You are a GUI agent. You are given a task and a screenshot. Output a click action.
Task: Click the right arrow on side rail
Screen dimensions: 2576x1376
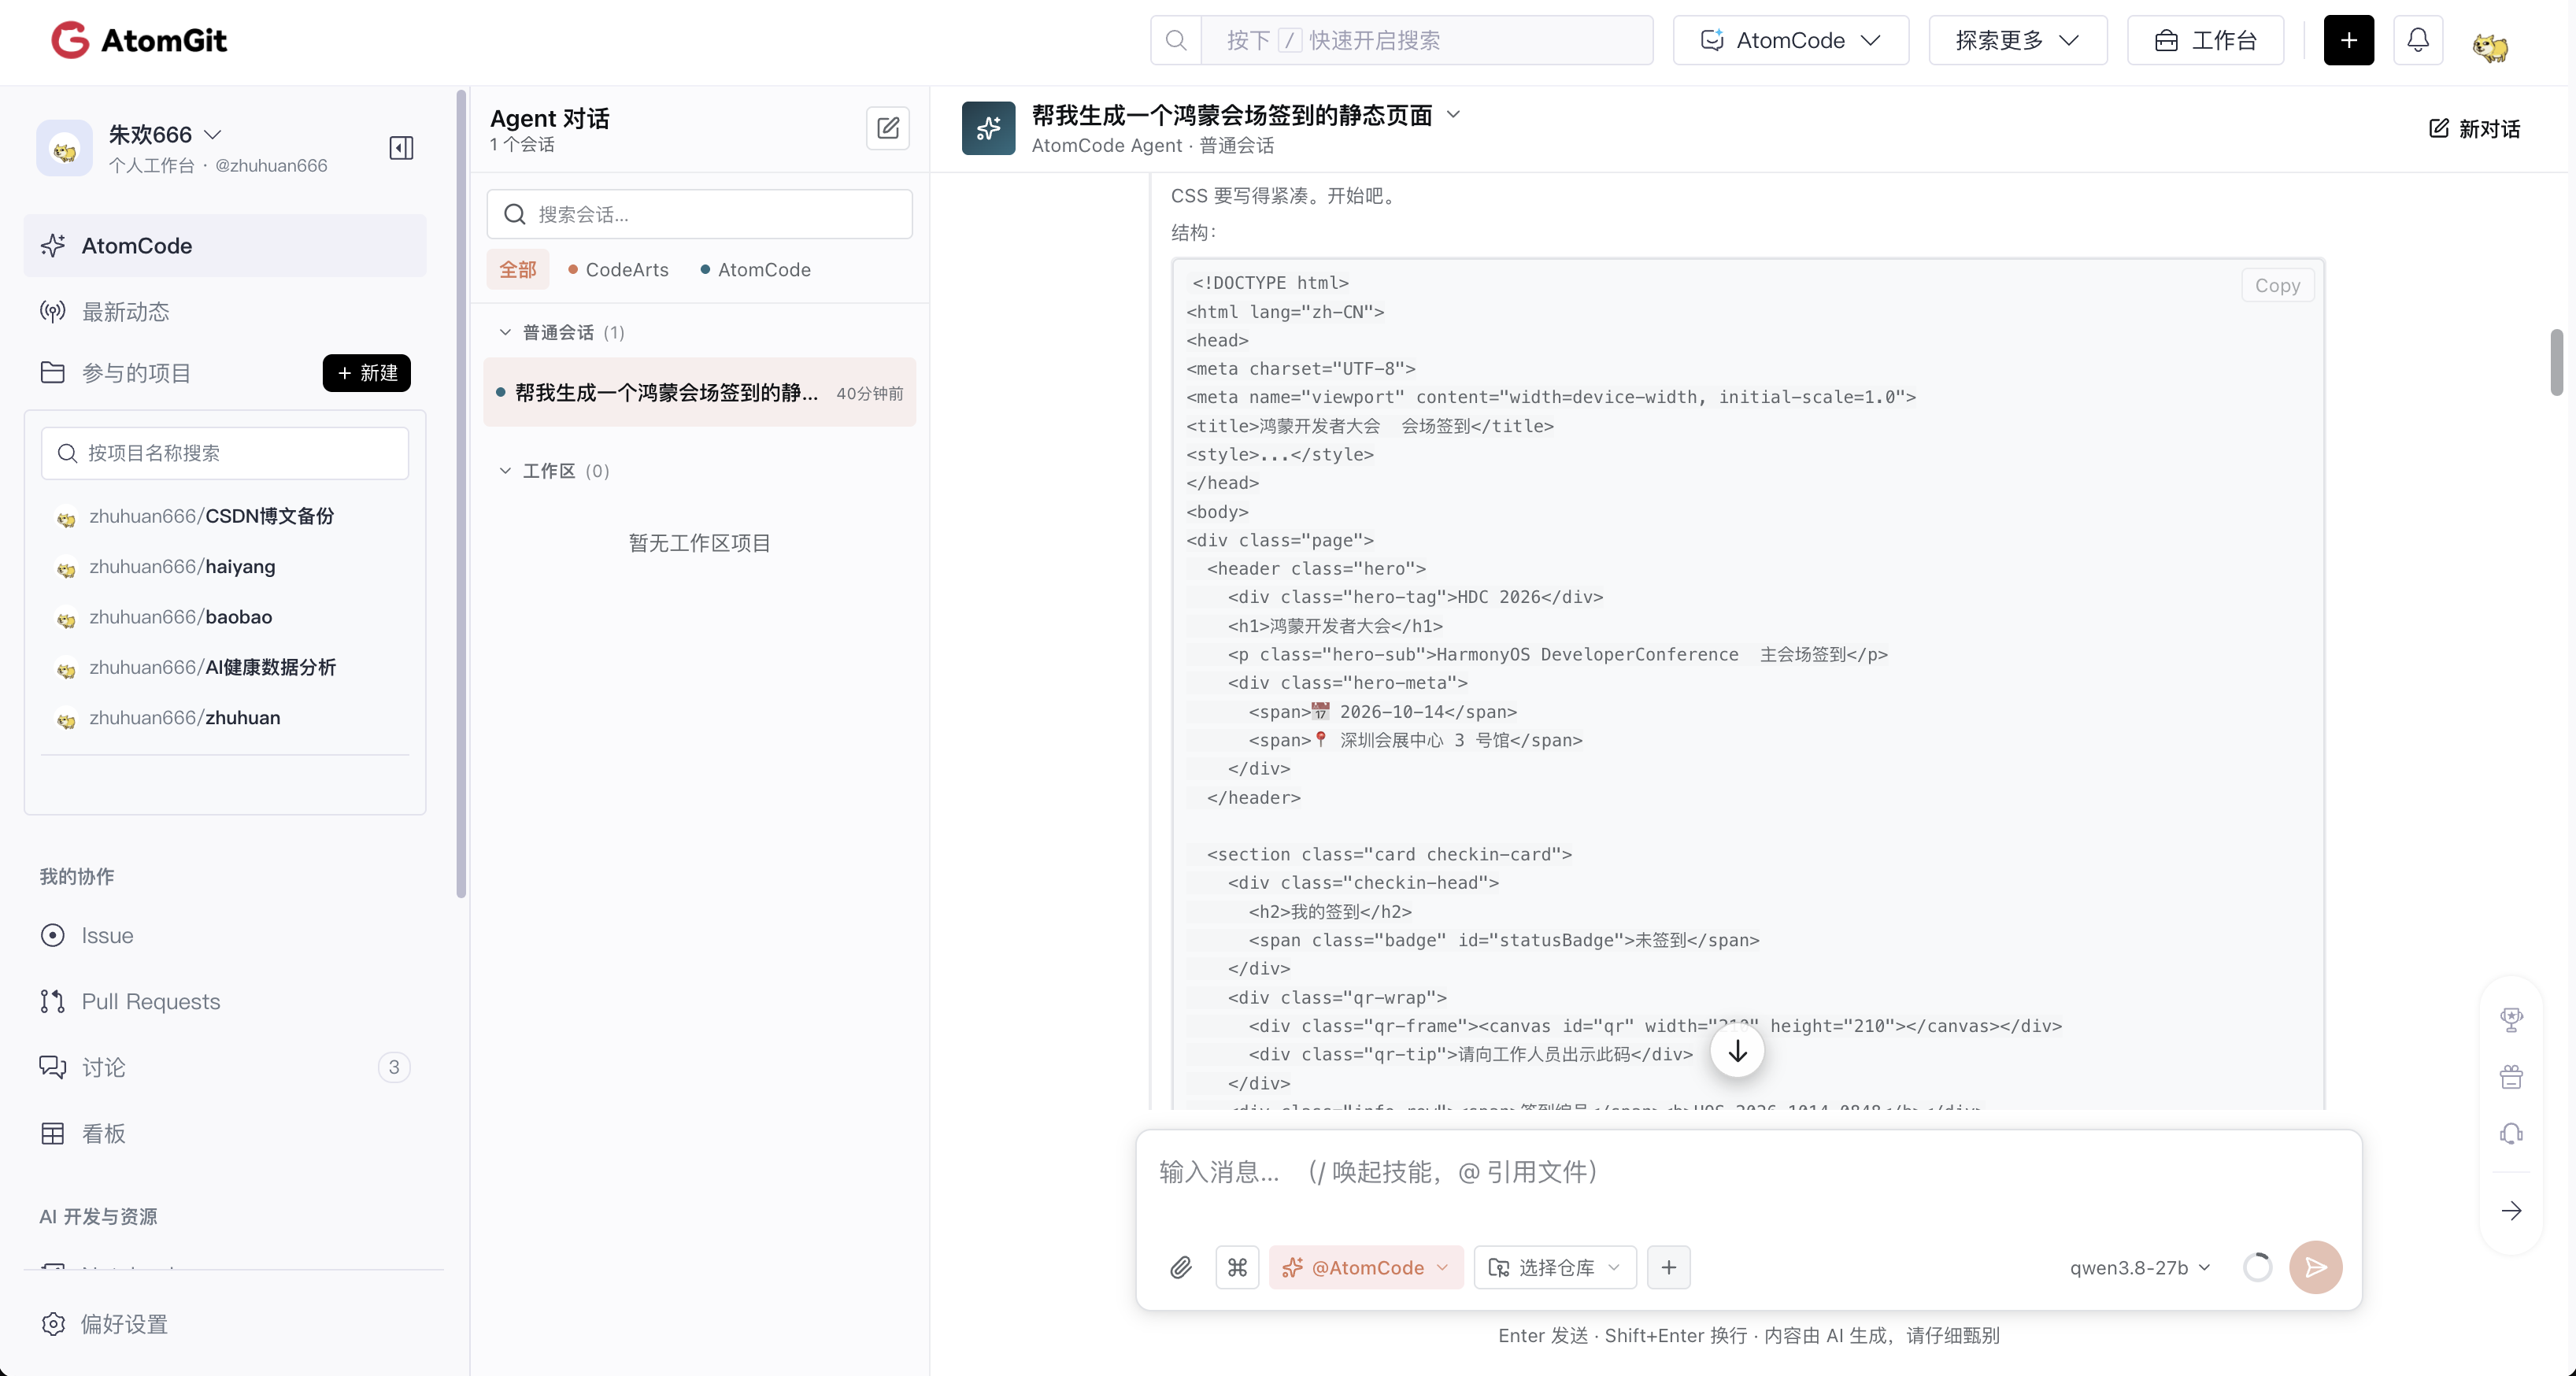tap(2511, 1210)
